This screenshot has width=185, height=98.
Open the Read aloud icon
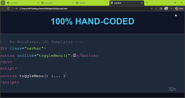click(152, 9)
